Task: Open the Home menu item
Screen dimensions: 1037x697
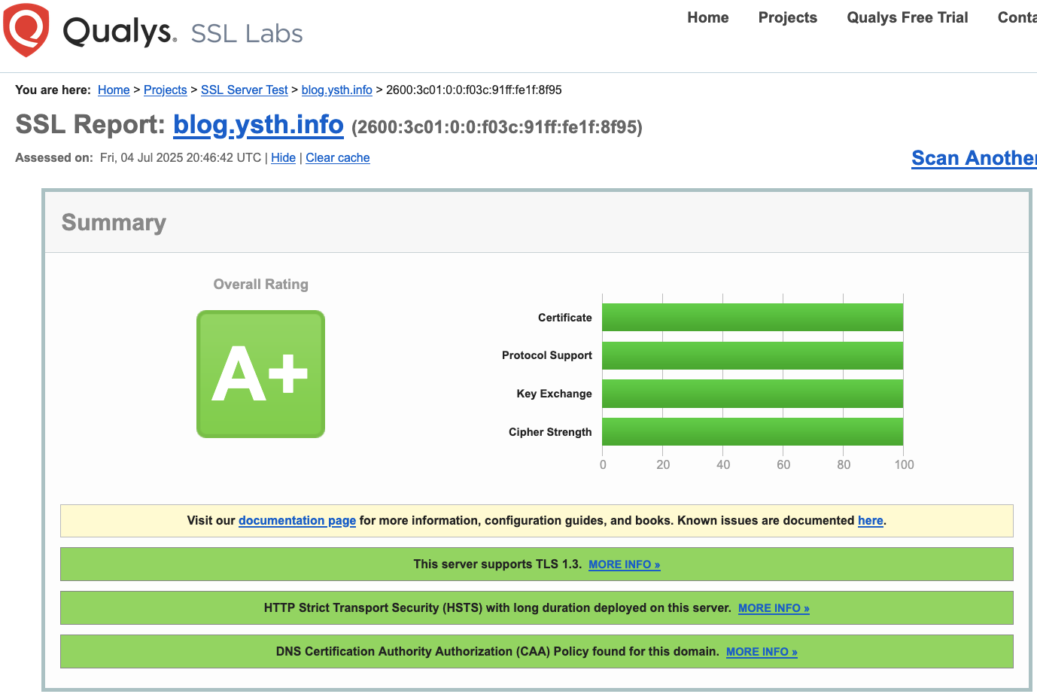Action: 707,17
